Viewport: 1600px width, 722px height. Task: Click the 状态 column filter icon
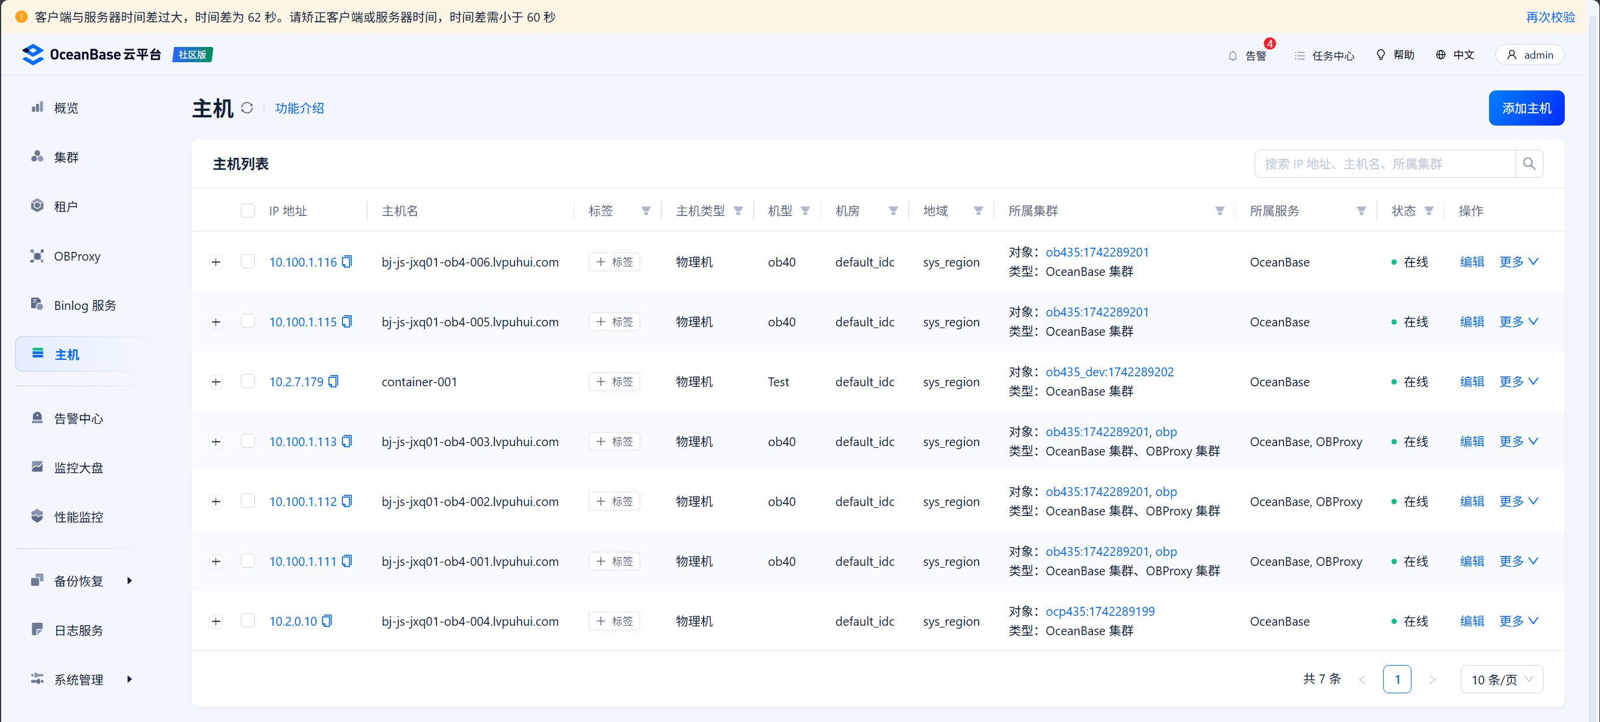(x=1428, y=211)
